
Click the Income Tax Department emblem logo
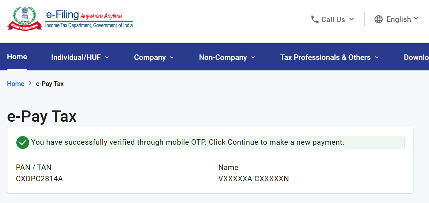[x=25, y=18]
